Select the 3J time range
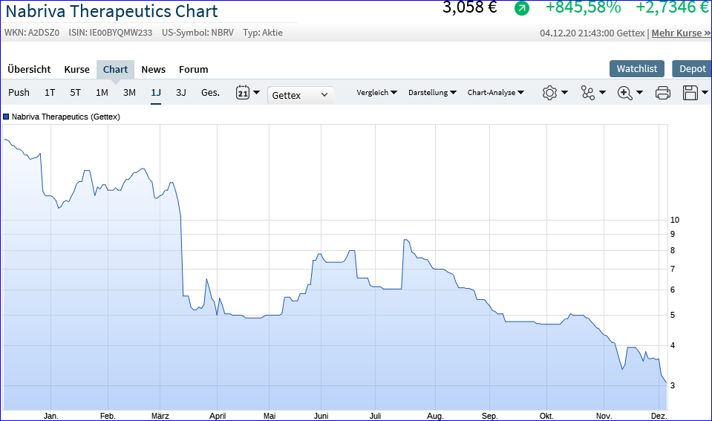The height and width of the screenshot is (421, 712). [x=181, y=93]
